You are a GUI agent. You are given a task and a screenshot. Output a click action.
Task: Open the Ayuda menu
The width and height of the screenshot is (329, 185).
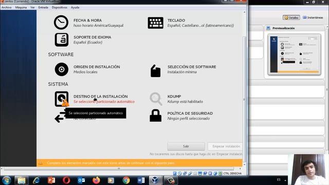pyautogui.click(x=75, y=7)
